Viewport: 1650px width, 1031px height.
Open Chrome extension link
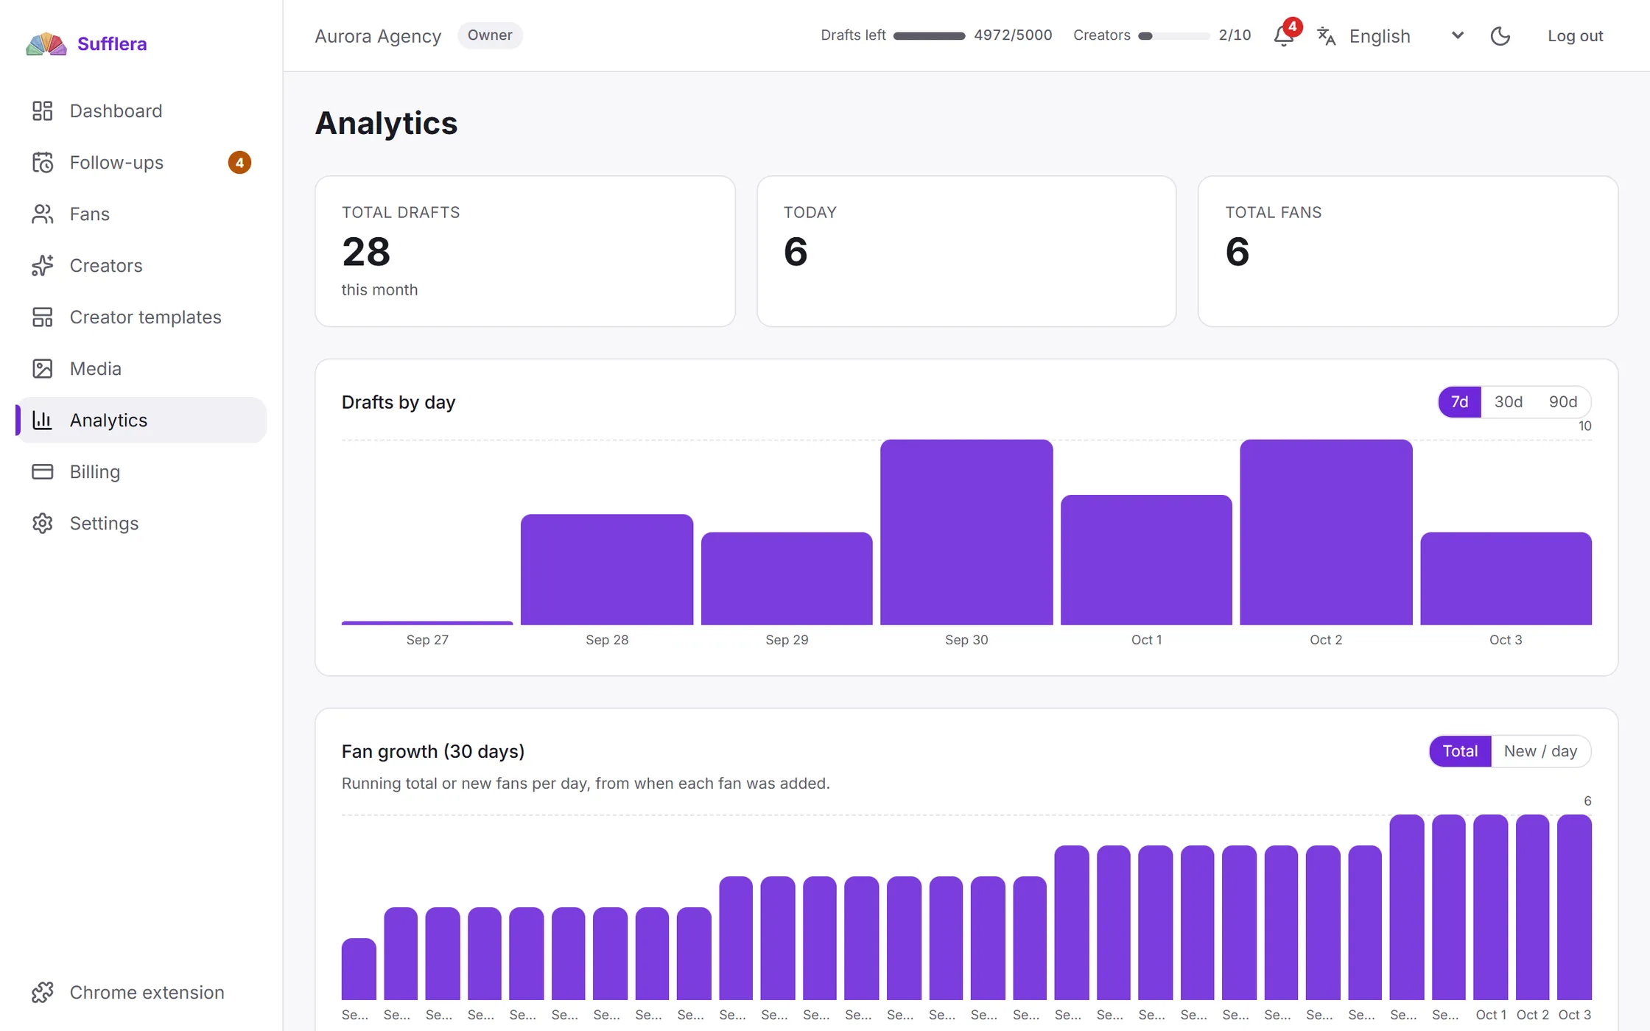(x=141, y=993)
